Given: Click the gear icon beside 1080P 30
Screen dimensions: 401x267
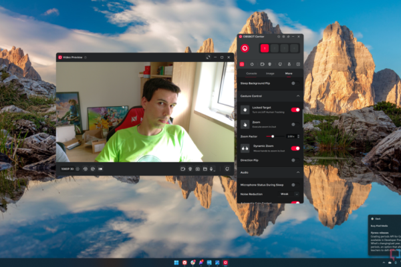Looking at the screenshot, I should point(78,169).
